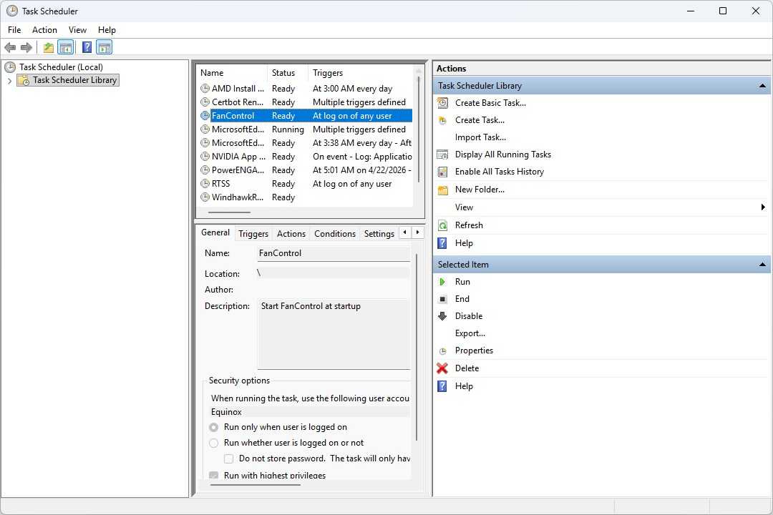This screenshot has width=773, height=515.
Task: Click the green Refresh icon
Action: tap(443, 225)
